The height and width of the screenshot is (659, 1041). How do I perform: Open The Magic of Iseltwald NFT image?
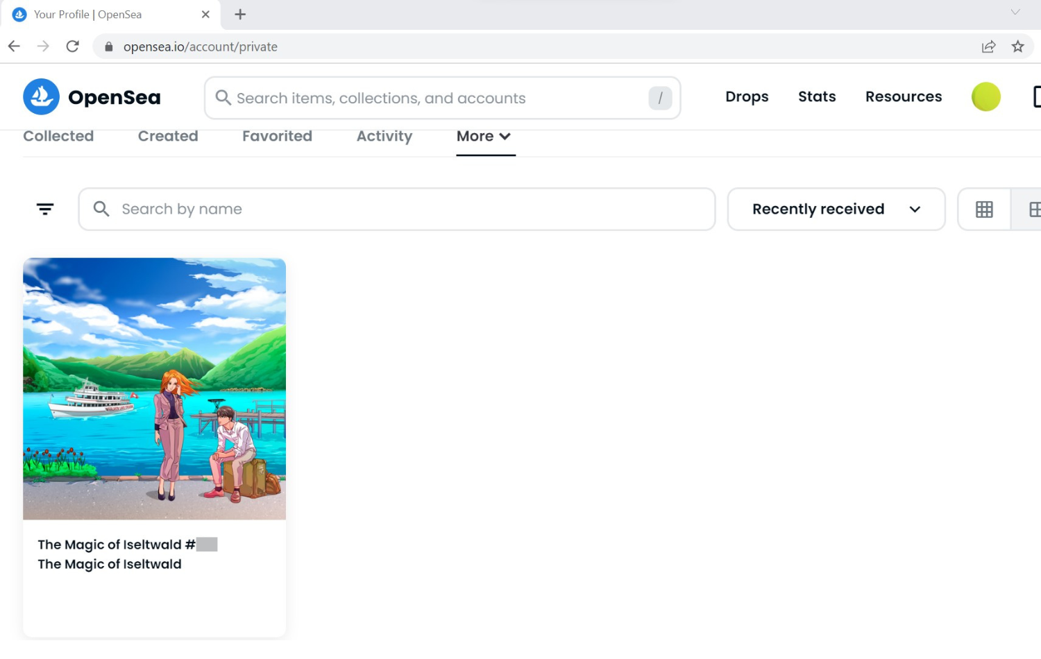click(154, 388)
